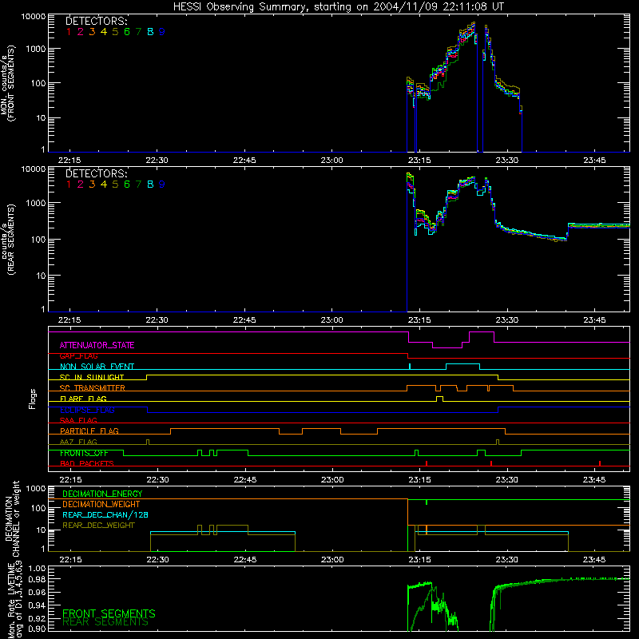
Task: Click the DECIMATION CHANNEL or weight axis title
Action: pyautogui.click(x=12, y=518)
